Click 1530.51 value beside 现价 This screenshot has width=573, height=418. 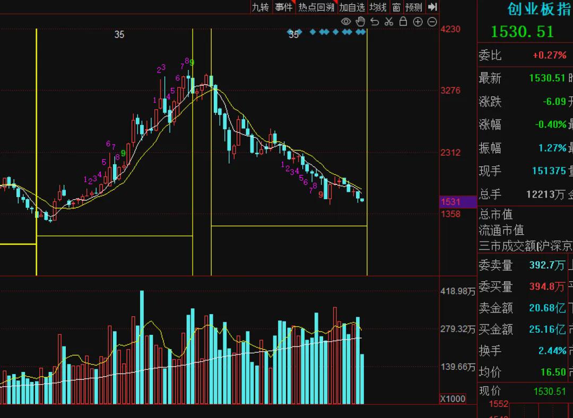[x=549, y=392]
